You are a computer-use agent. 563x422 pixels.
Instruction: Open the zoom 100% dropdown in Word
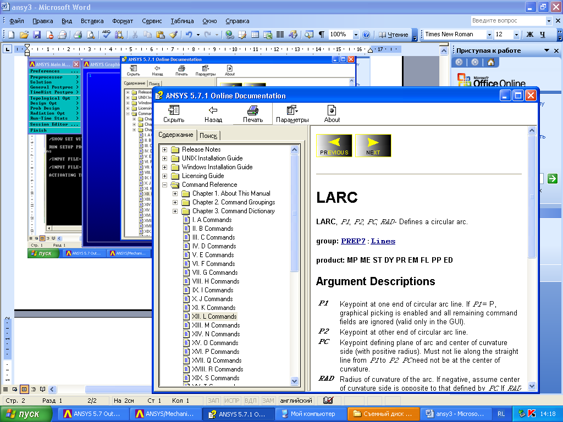click(356, 35)
